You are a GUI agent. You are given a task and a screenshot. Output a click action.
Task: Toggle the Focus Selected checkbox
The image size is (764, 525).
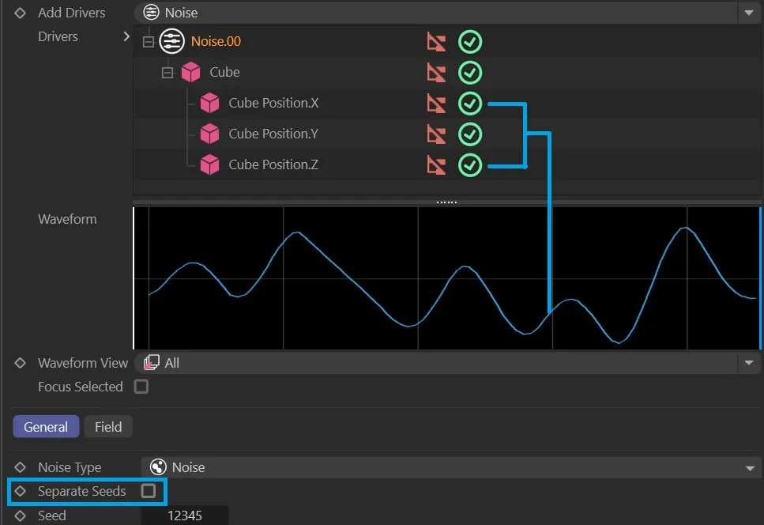point(141,387)
